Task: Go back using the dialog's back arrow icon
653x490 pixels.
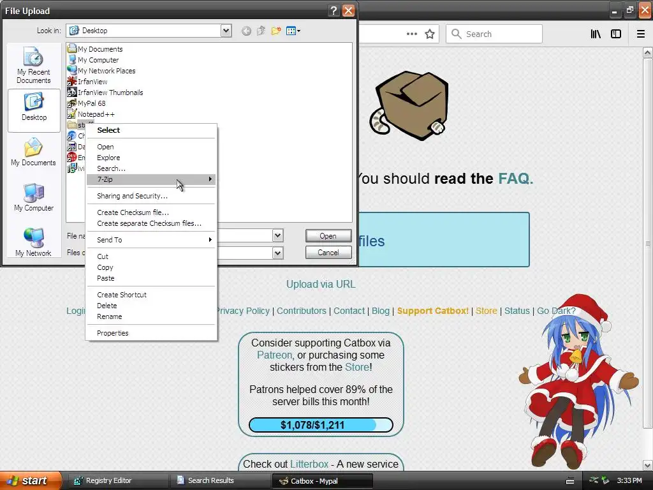Action: click(x=246, y=31)
